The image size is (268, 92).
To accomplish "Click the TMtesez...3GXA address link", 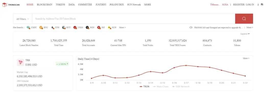I will [219, 5].
